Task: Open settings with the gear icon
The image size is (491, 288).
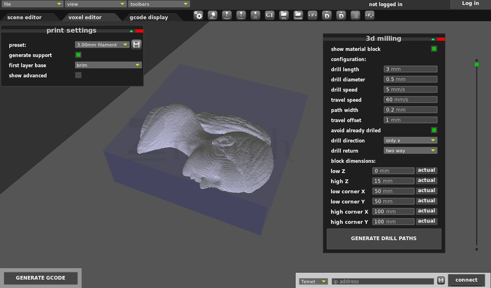Action: tap(198, 16)
